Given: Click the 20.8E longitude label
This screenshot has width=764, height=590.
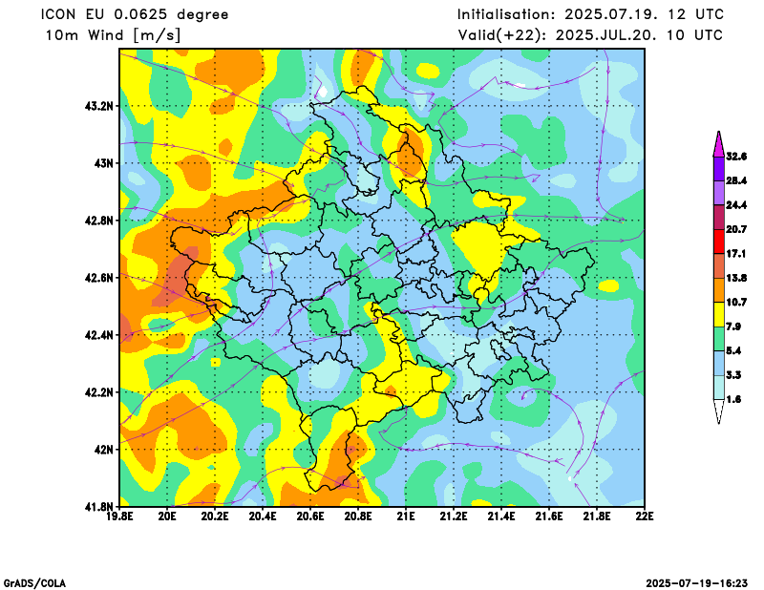Looking at the screenshot, I should 358,516.
